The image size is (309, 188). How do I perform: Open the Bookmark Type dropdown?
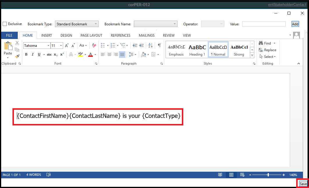click(77, 24)
